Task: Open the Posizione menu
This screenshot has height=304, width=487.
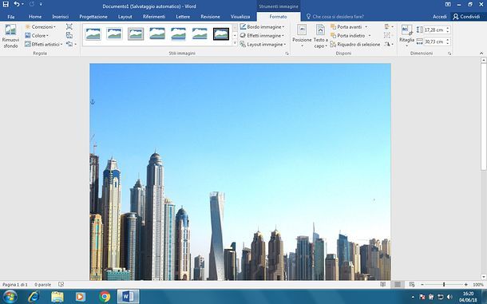Action: tap(302, 37)
